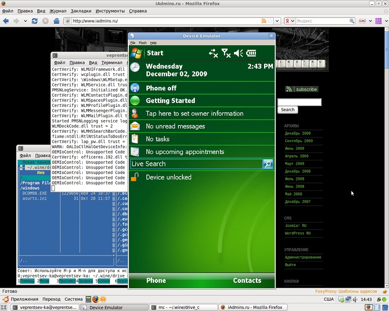The height and width of the screenshot is (311, 389).
Task: Tap the clock icon beside the date
Action: [x=135, y=67]
